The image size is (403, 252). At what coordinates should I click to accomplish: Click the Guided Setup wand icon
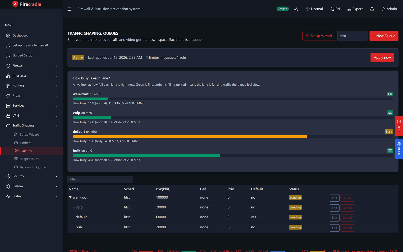point(8,55)
